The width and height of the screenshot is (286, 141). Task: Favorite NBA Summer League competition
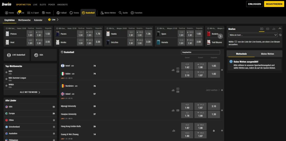(6, 79)
